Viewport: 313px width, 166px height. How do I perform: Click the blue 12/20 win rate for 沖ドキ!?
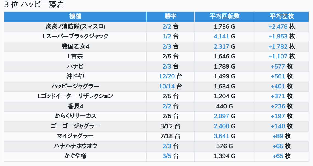pyautogui.click(x=167, y=76)
